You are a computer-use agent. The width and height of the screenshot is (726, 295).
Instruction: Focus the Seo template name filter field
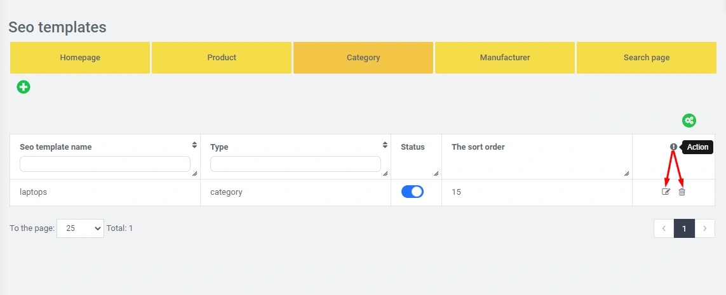105,164
